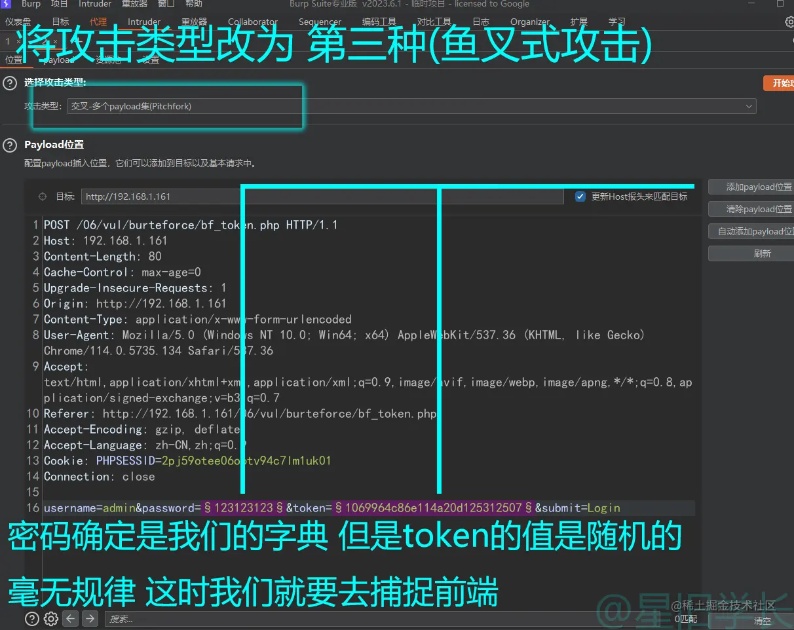Click the 0匹配 match count label
Screen dimensions: 794x630
pyautogui.click(x=686, y=619)
